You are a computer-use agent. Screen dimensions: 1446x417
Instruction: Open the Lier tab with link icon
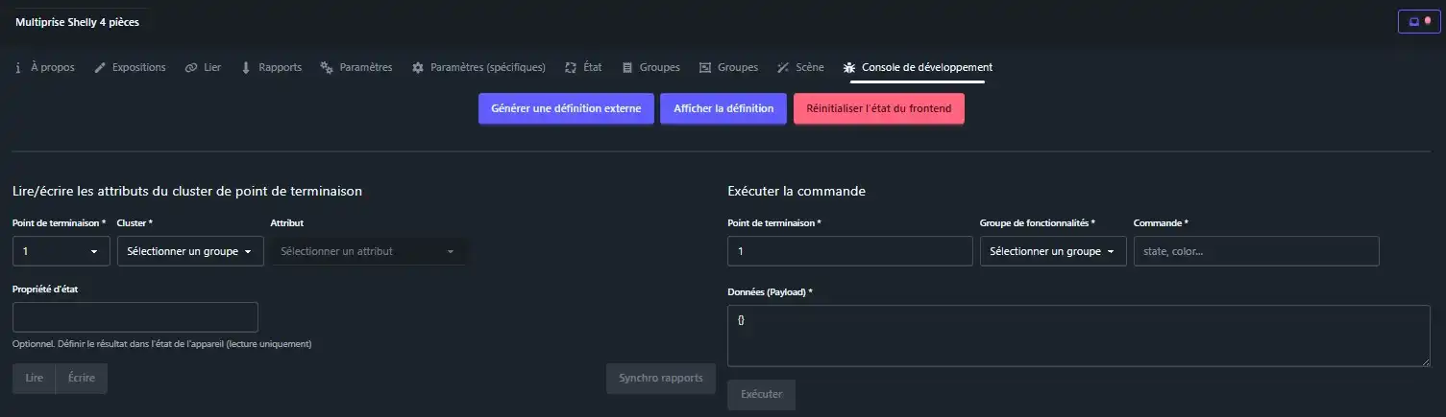(x=203, y=68)
